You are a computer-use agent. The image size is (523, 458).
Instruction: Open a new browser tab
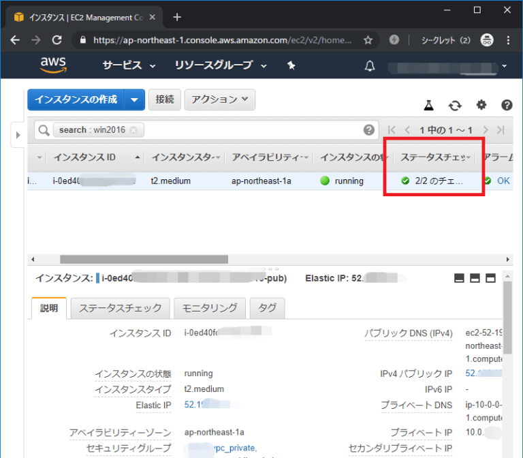pyautogui.click(x=177, y=17)
